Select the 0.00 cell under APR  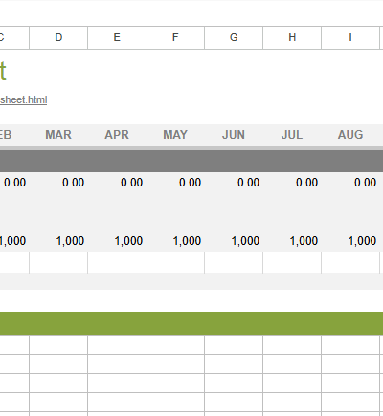tap(117, 183)
